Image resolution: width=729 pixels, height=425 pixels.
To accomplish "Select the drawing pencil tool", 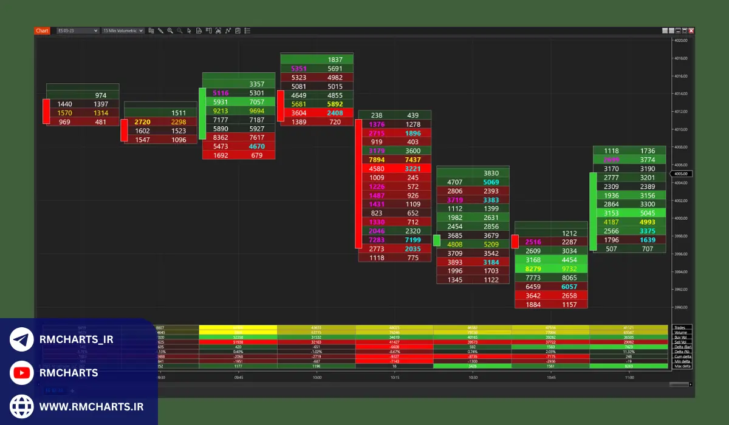I will (160, 30).
